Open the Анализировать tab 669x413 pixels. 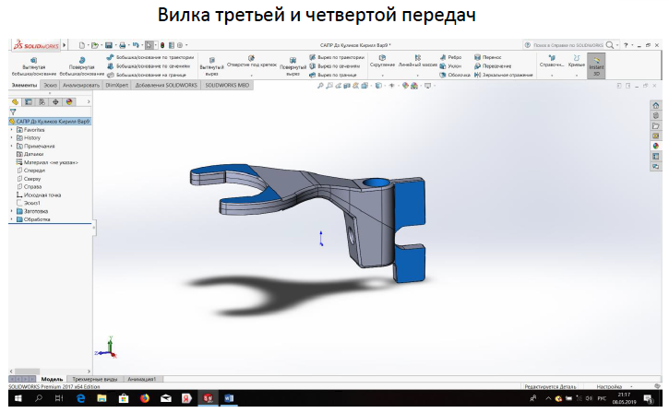click(81, 85)
